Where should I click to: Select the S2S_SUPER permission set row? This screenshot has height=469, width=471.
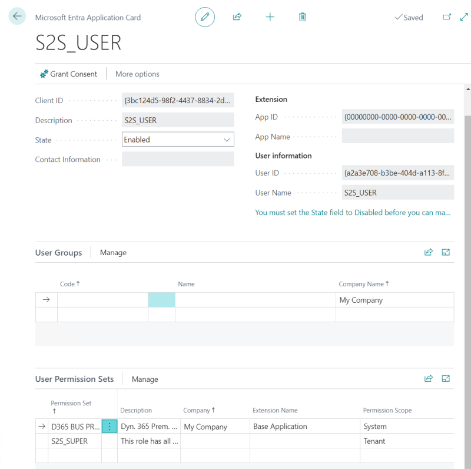pyautogui.click(x=69, y=441)
